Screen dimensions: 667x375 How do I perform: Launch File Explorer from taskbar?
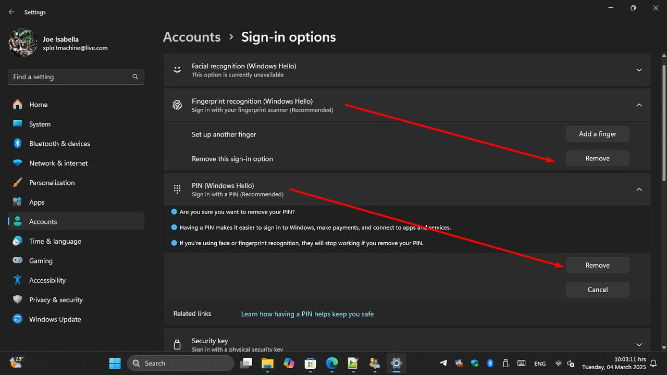(x=267, y=363)
